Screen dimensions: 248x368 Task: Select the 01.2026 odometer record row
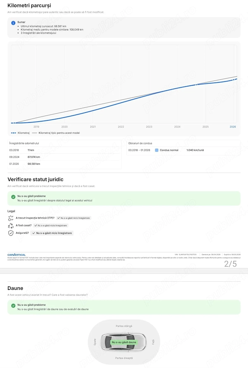pos(64,164)
